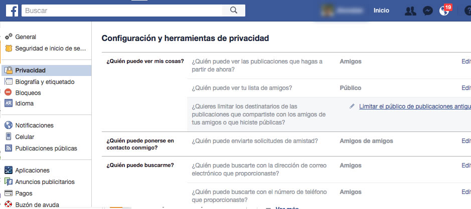Open Celular settings in sidebar

pos(25,136)
